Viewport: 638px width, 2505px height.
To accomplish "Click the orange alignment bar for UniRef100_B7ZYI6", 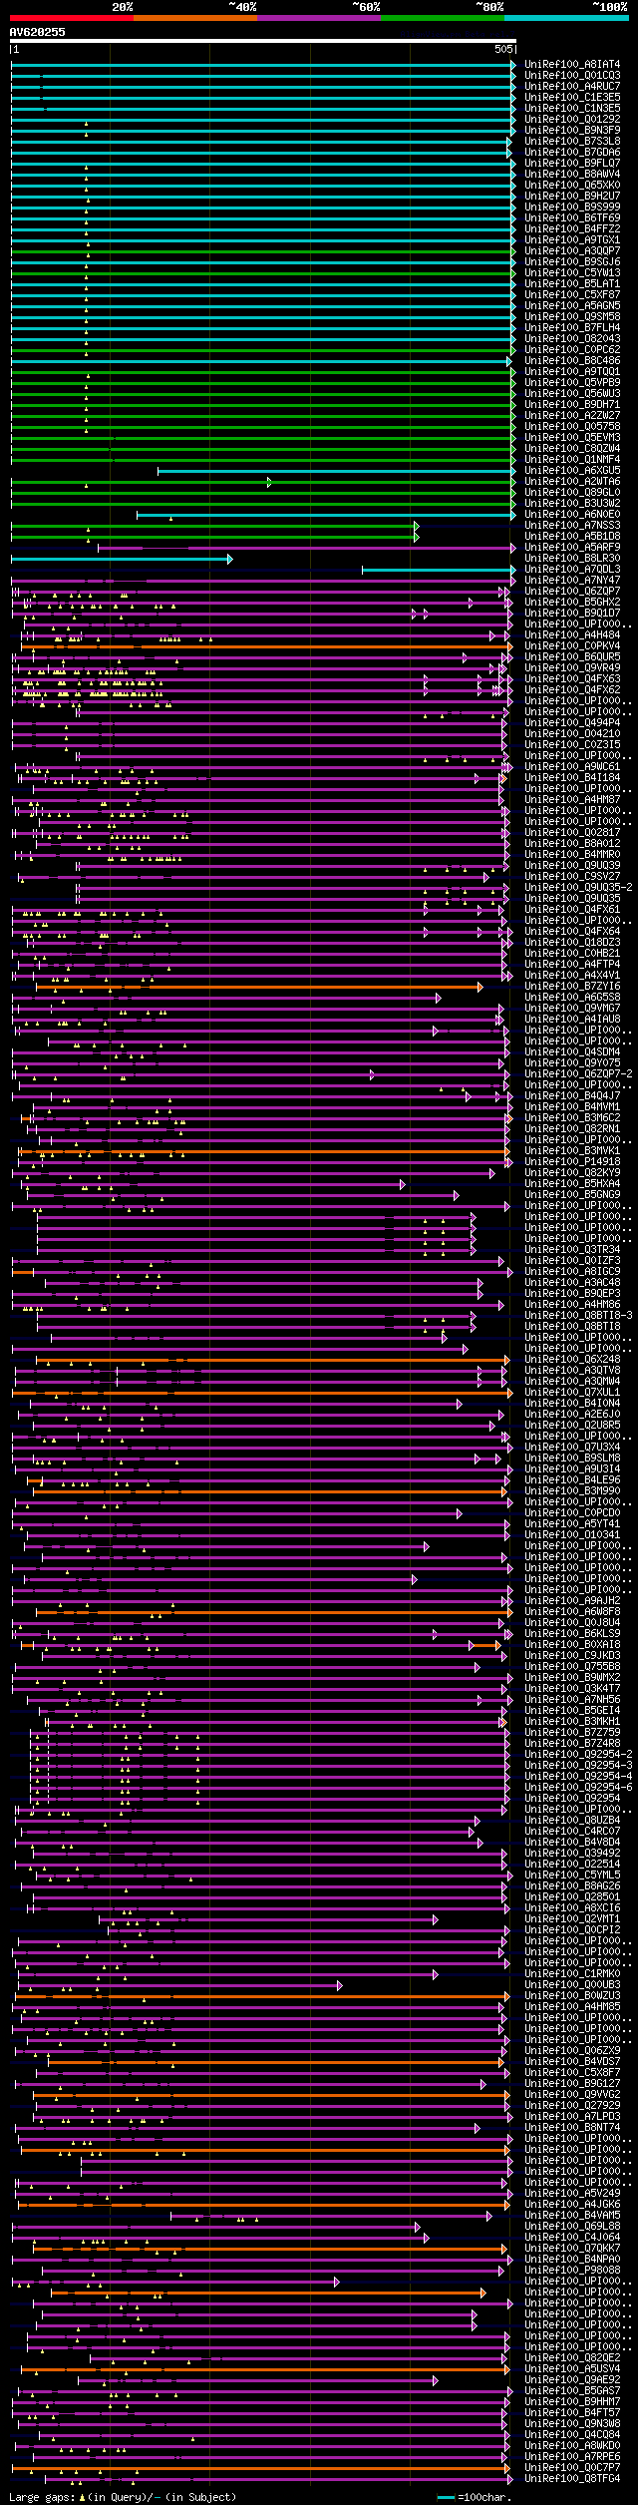I will (259, 987).
